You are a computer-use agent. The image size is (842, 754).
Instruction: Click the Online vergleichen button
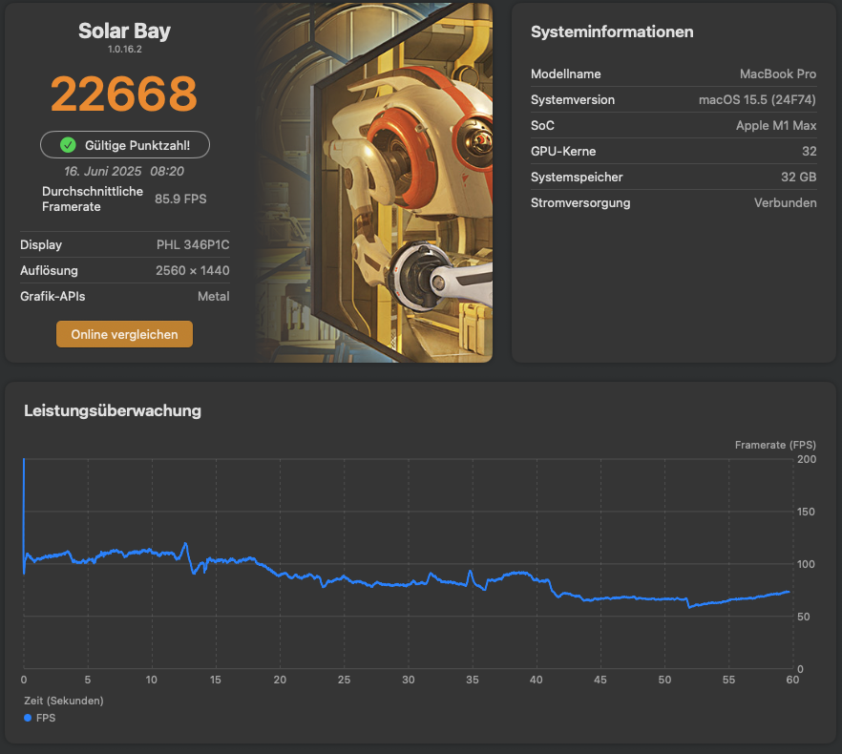tap(124, 334)
